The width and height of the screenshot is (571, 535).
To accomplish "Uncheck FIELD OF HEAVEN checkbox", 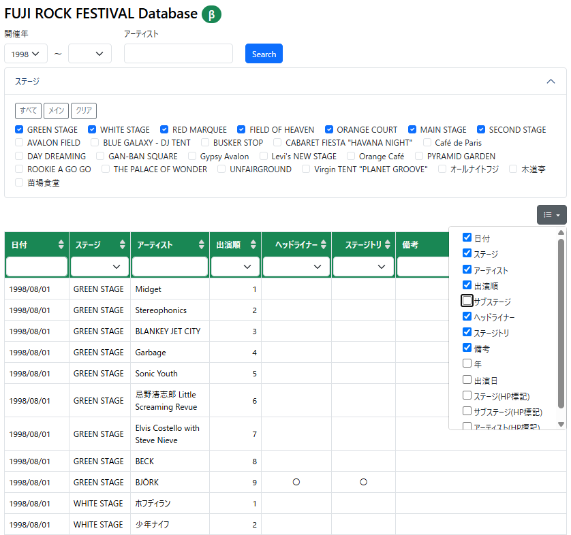I will pyautogui.click(x=241, y=129).
